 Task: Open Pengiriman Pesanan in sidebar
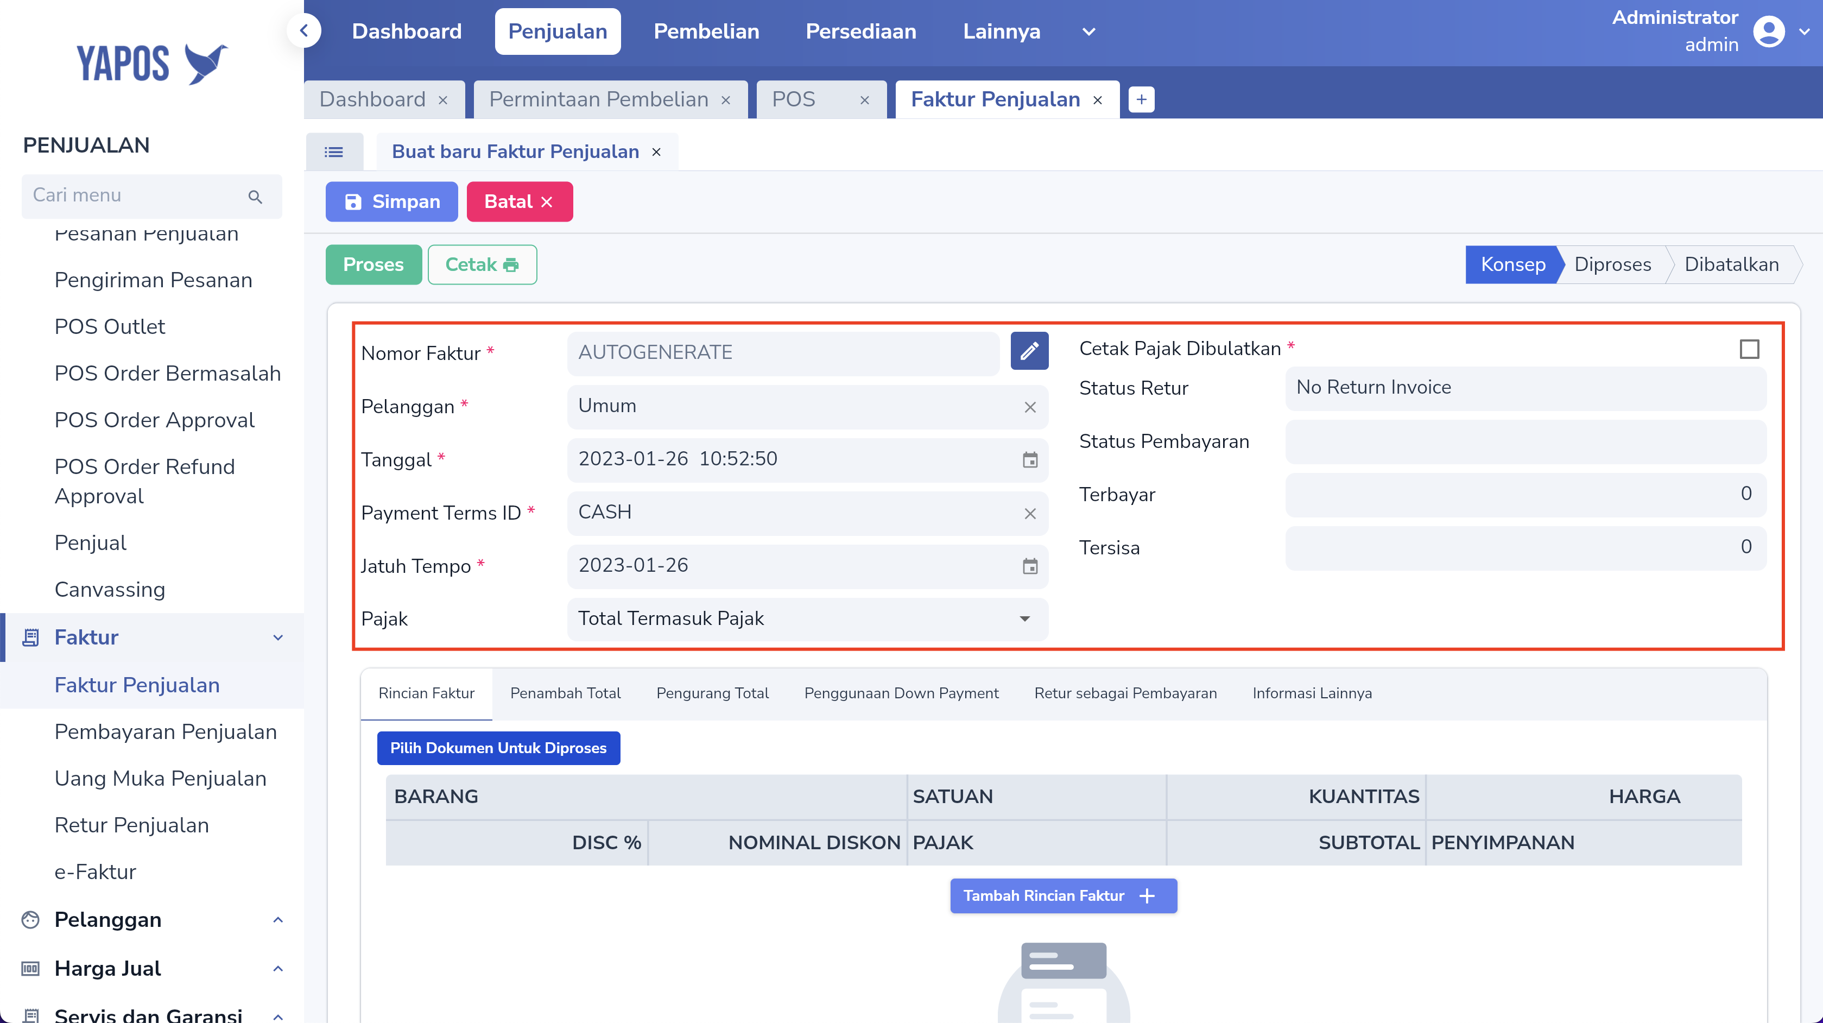(x=153, y=280)
